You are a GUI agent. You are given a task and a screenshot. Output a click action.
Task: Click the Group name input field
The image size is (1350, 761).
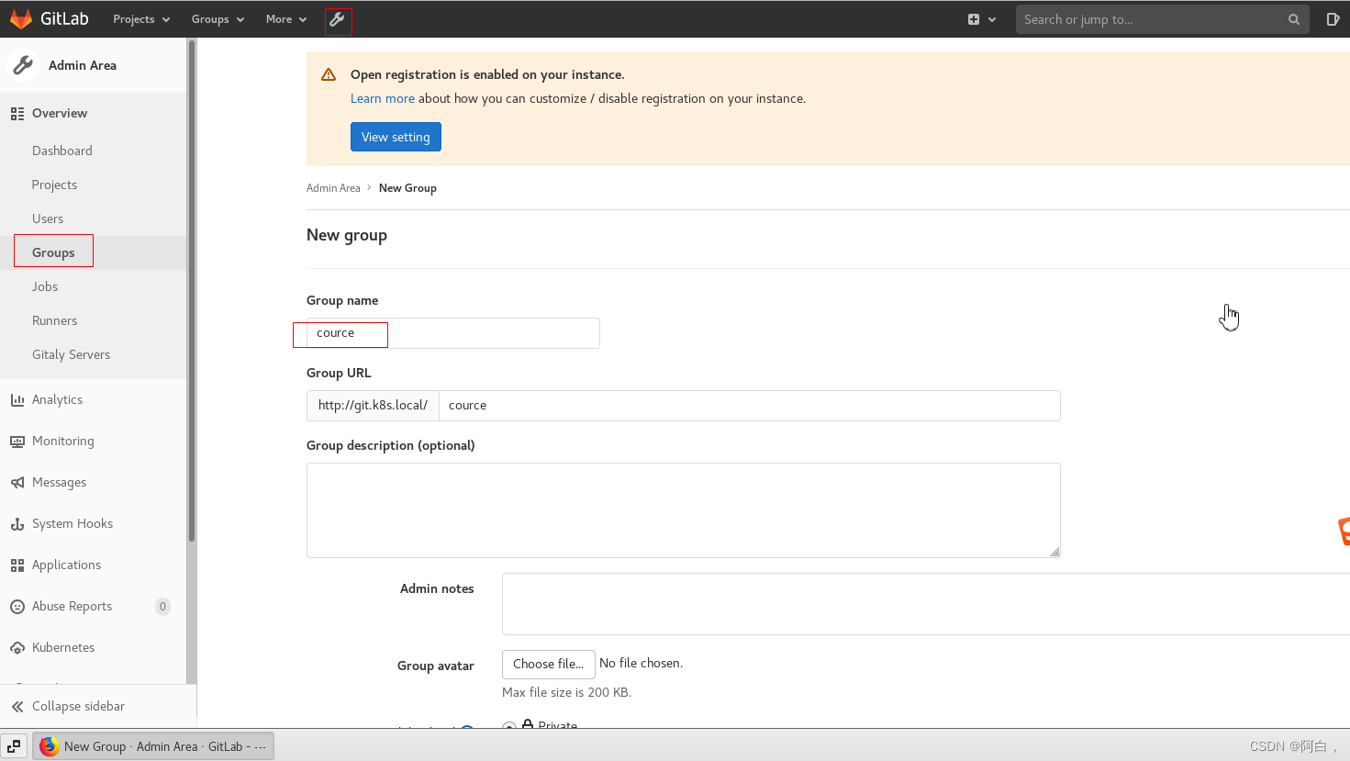click(x=453, y=333)
